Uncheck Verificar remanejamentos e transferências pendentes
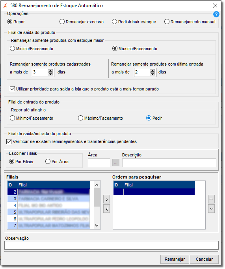225x269 pixels. tap(9, 141)
